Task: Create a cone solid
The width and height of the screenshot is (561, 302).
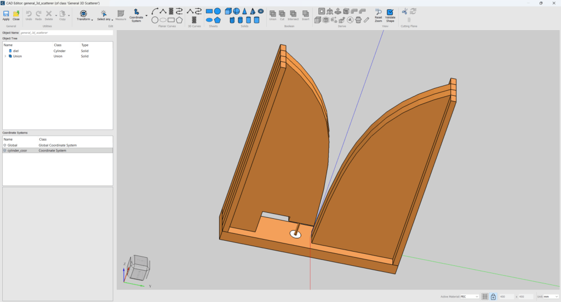Action: pyautogui.click(x=245, y=11)
